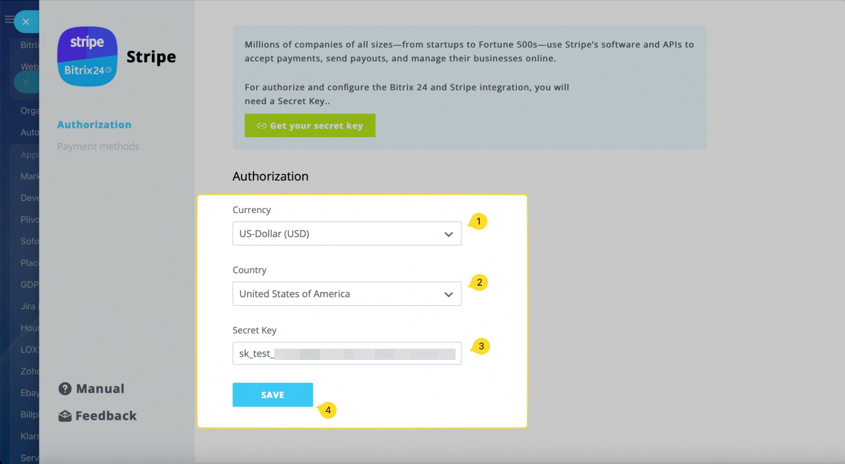Click Get your secret key button
Screen dimensions: 845x464
310,125
